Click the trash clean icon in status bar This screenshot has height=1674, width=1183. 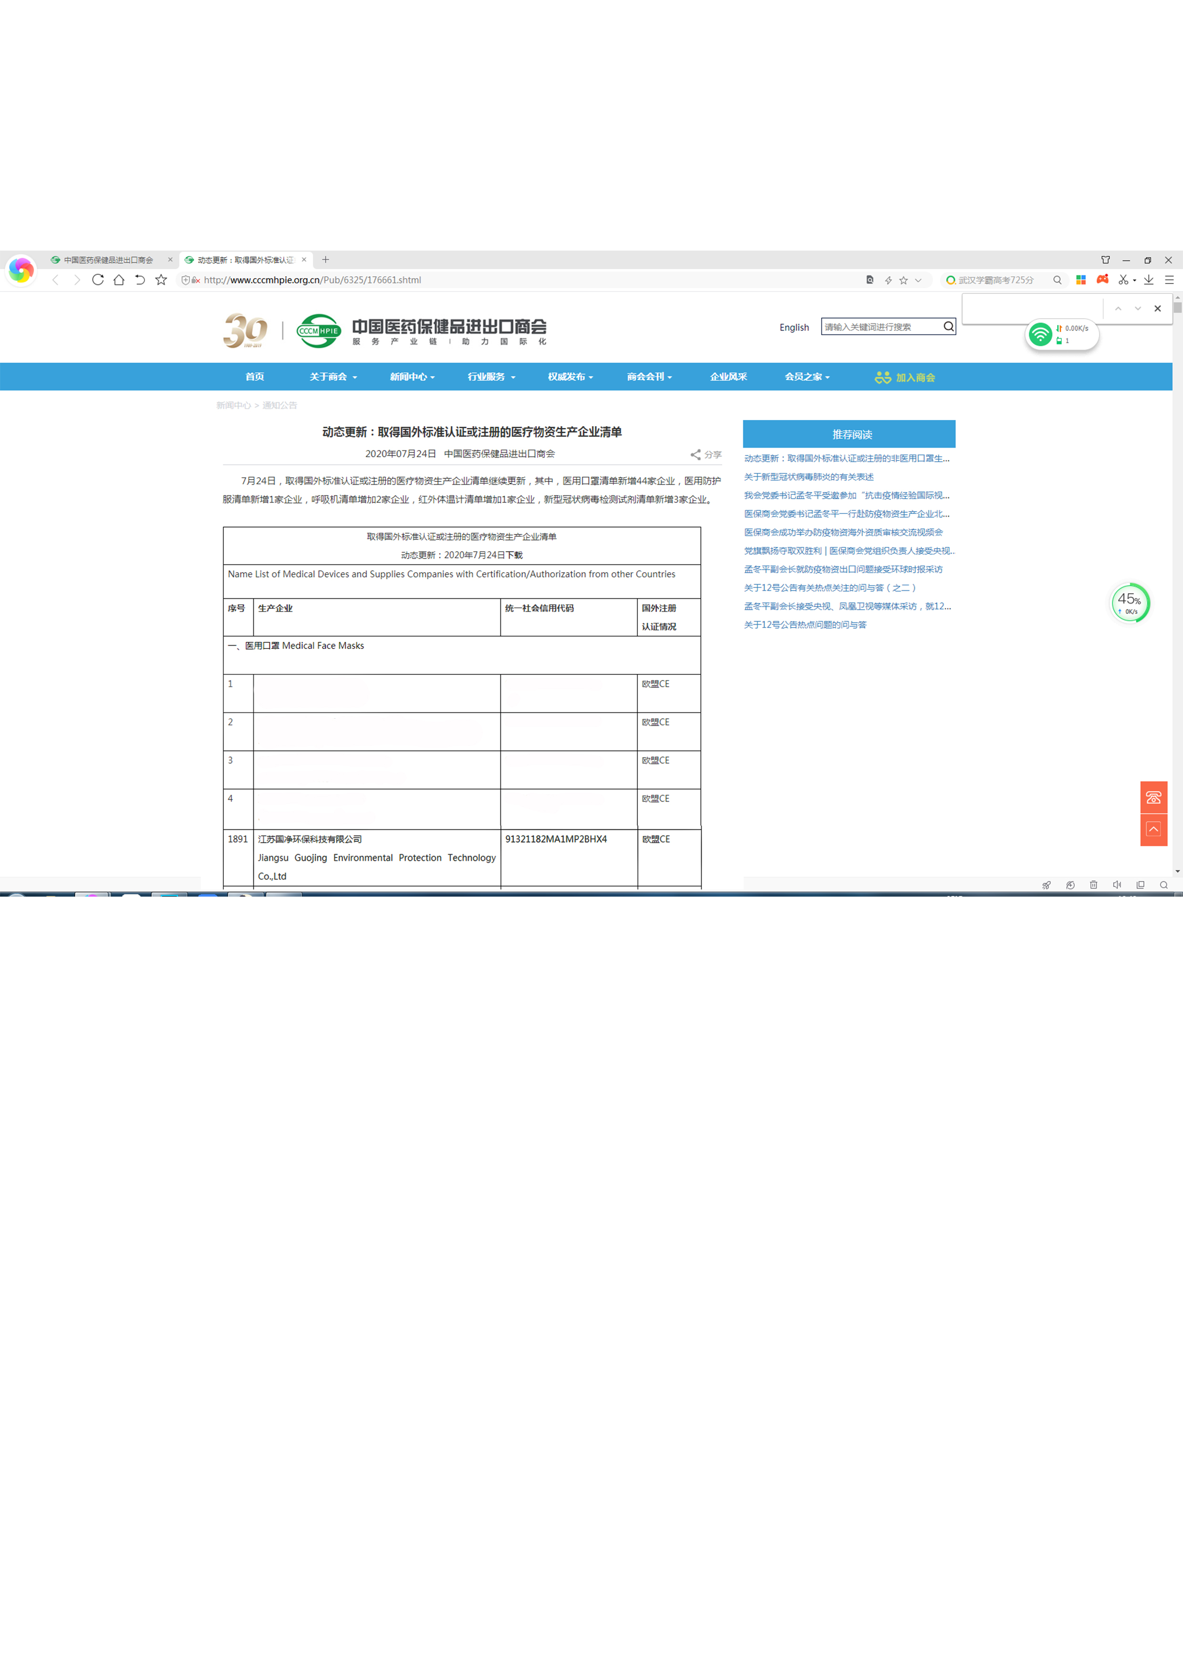tap(1093, 885)
